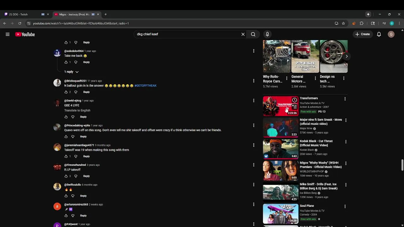
Task: Clear the search box with the X icon
Action: 243,34
